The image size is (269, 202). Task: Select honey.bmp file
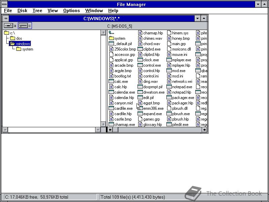pyautogui.click(x=179, y=38)
